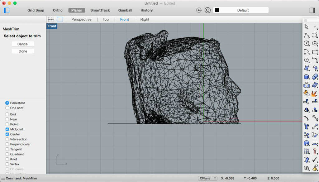Switch to the Perspective viewport tab

point(81,19)
